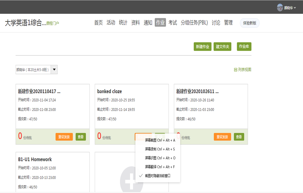Open the 统计 tab
Viewport: 303px width, 193px height.
(x=123, y=23)
